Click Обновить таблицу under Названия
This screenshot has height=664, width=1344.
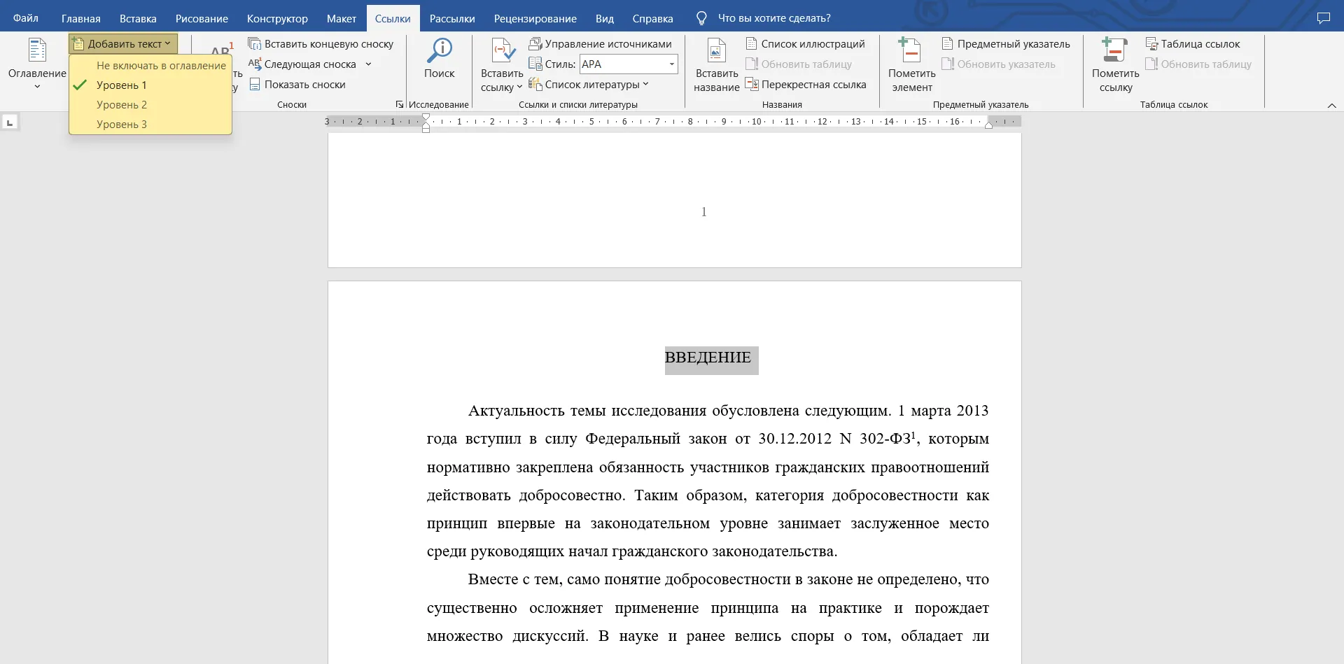click(x=799, y=64)
